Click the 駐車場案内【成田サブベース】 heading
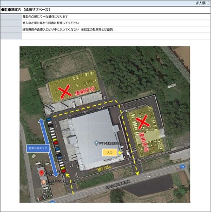This screenshot has width=211, height=212. (25, 10)
